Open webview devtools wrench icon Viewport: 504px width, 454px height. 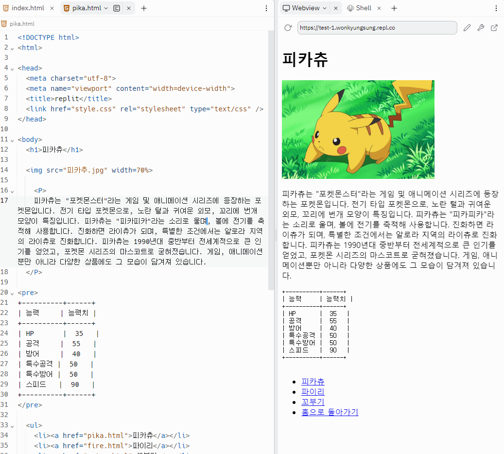tap(481, 28)
